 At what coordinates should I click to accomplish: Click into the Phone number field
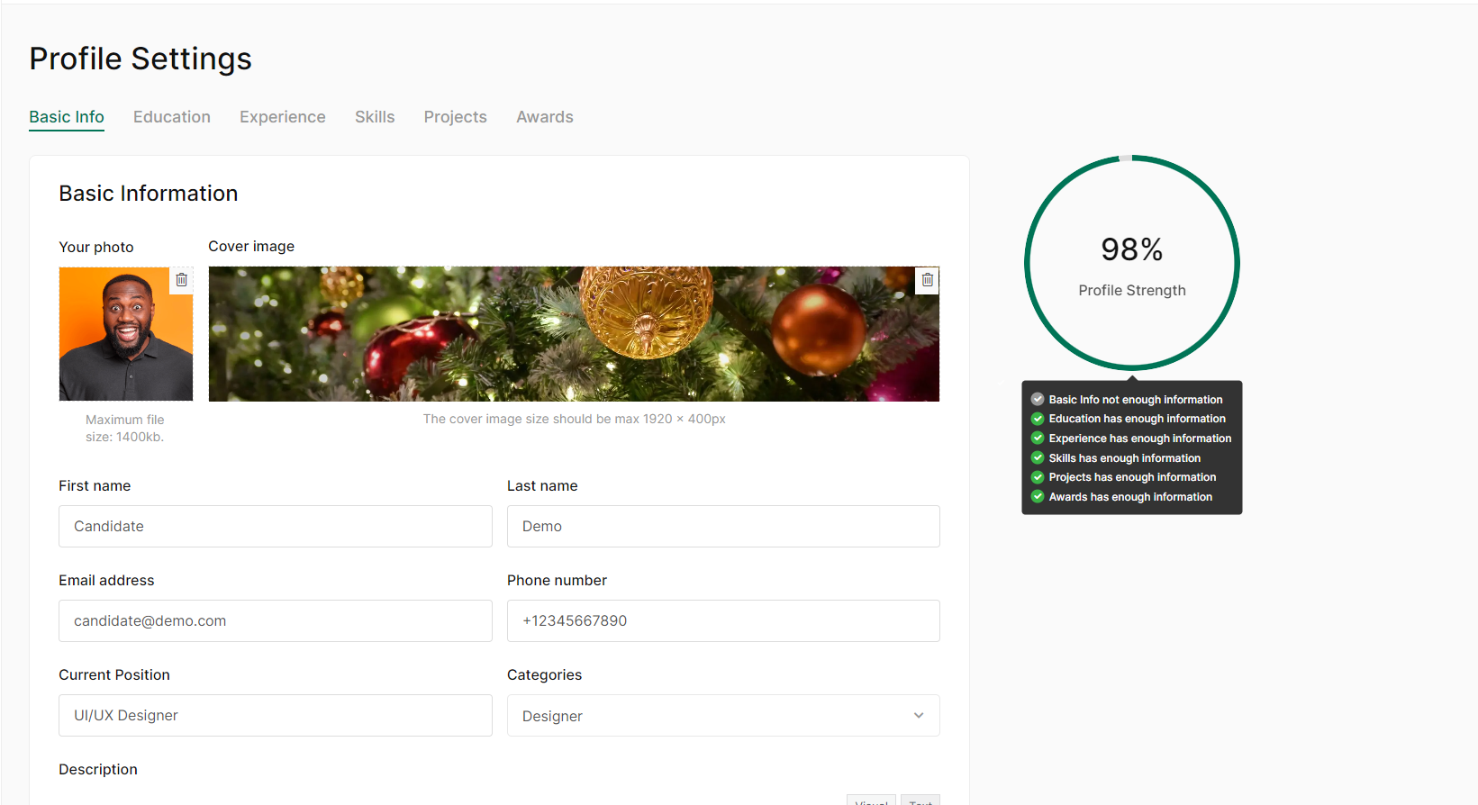722,620
